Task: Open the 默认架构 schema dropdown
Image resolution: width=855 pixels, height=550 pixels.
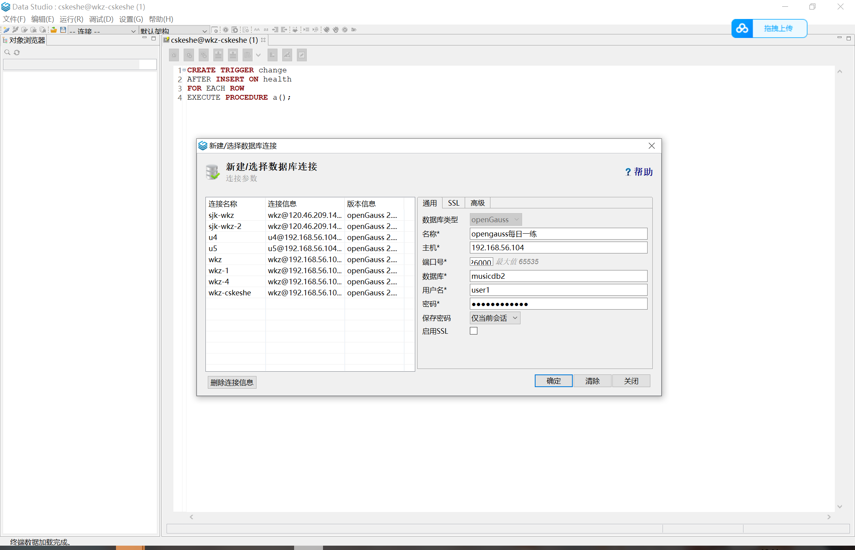Action: pyautogui.click(x=204, y=31)
